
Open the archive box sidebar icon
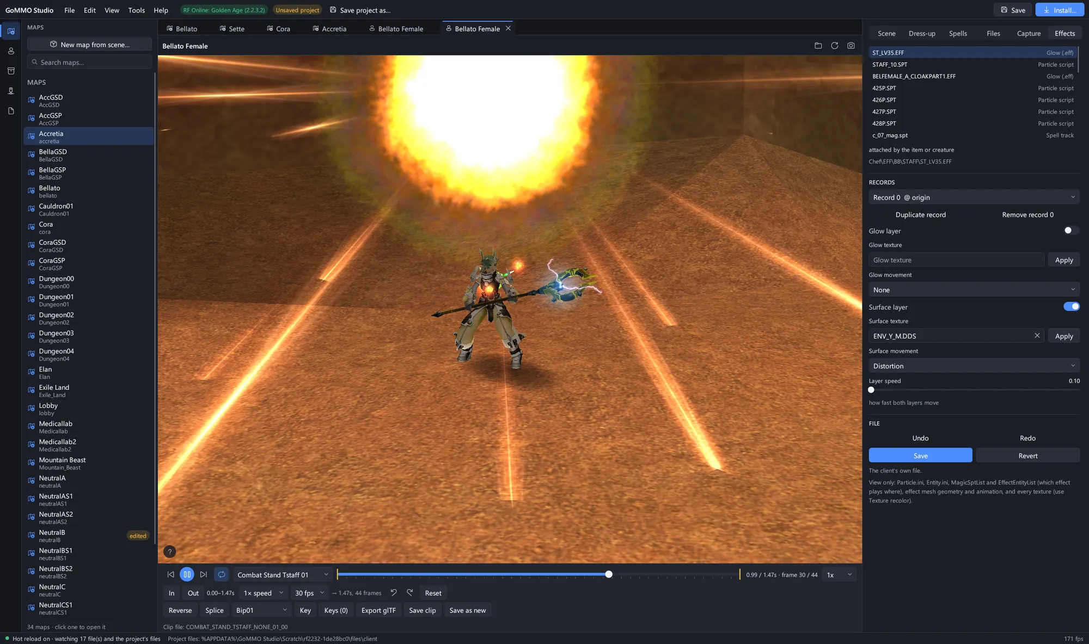pos(11,71)
